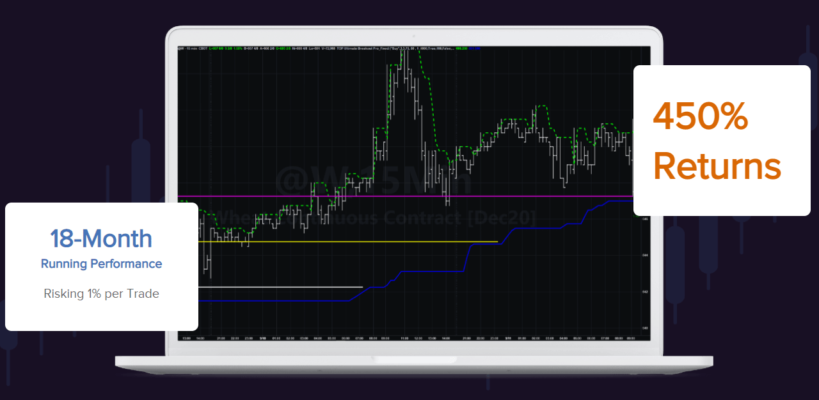Click the 544 price axis label
Viewport: 819px width, 400px height.
point(645,255)
